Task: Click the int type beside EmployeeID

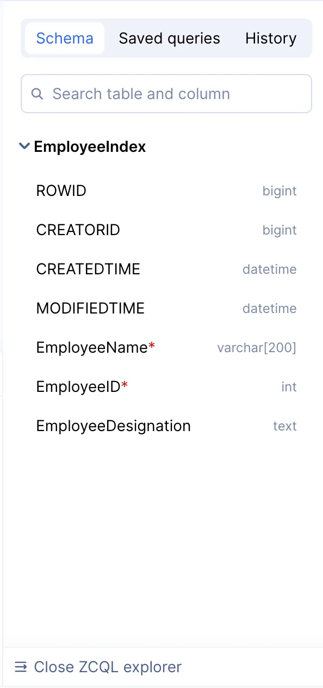Action: [x=289, y=387]
